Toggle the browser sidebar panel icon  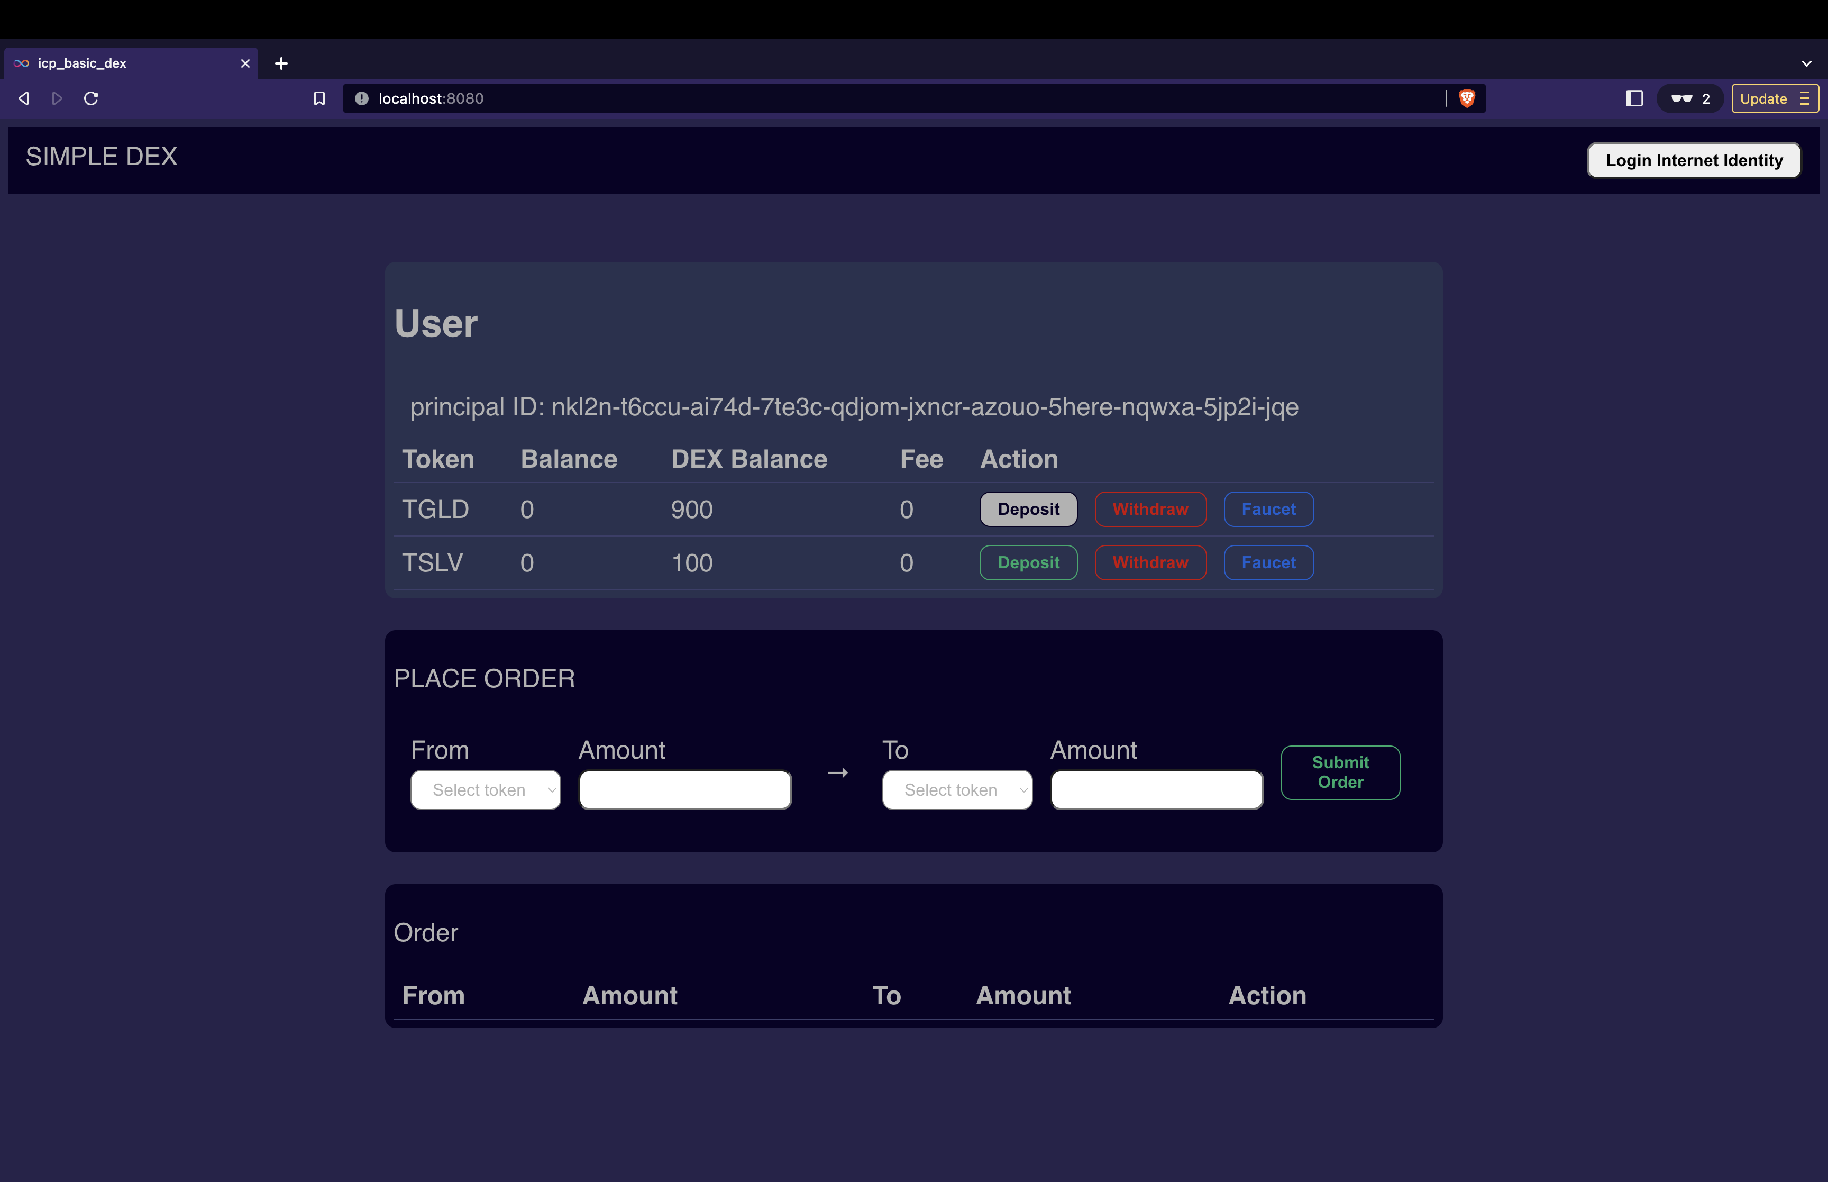(x=1634, y=98)
